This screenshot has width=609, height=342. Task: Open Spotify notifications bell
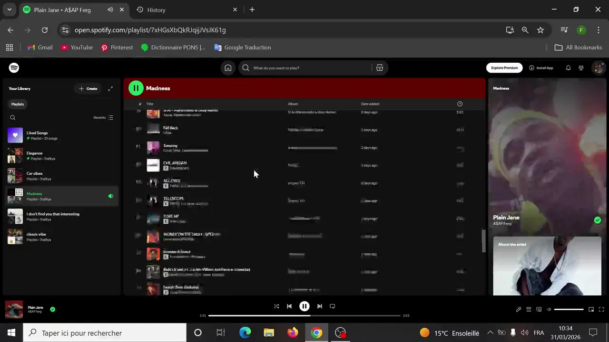click(568, 68)
